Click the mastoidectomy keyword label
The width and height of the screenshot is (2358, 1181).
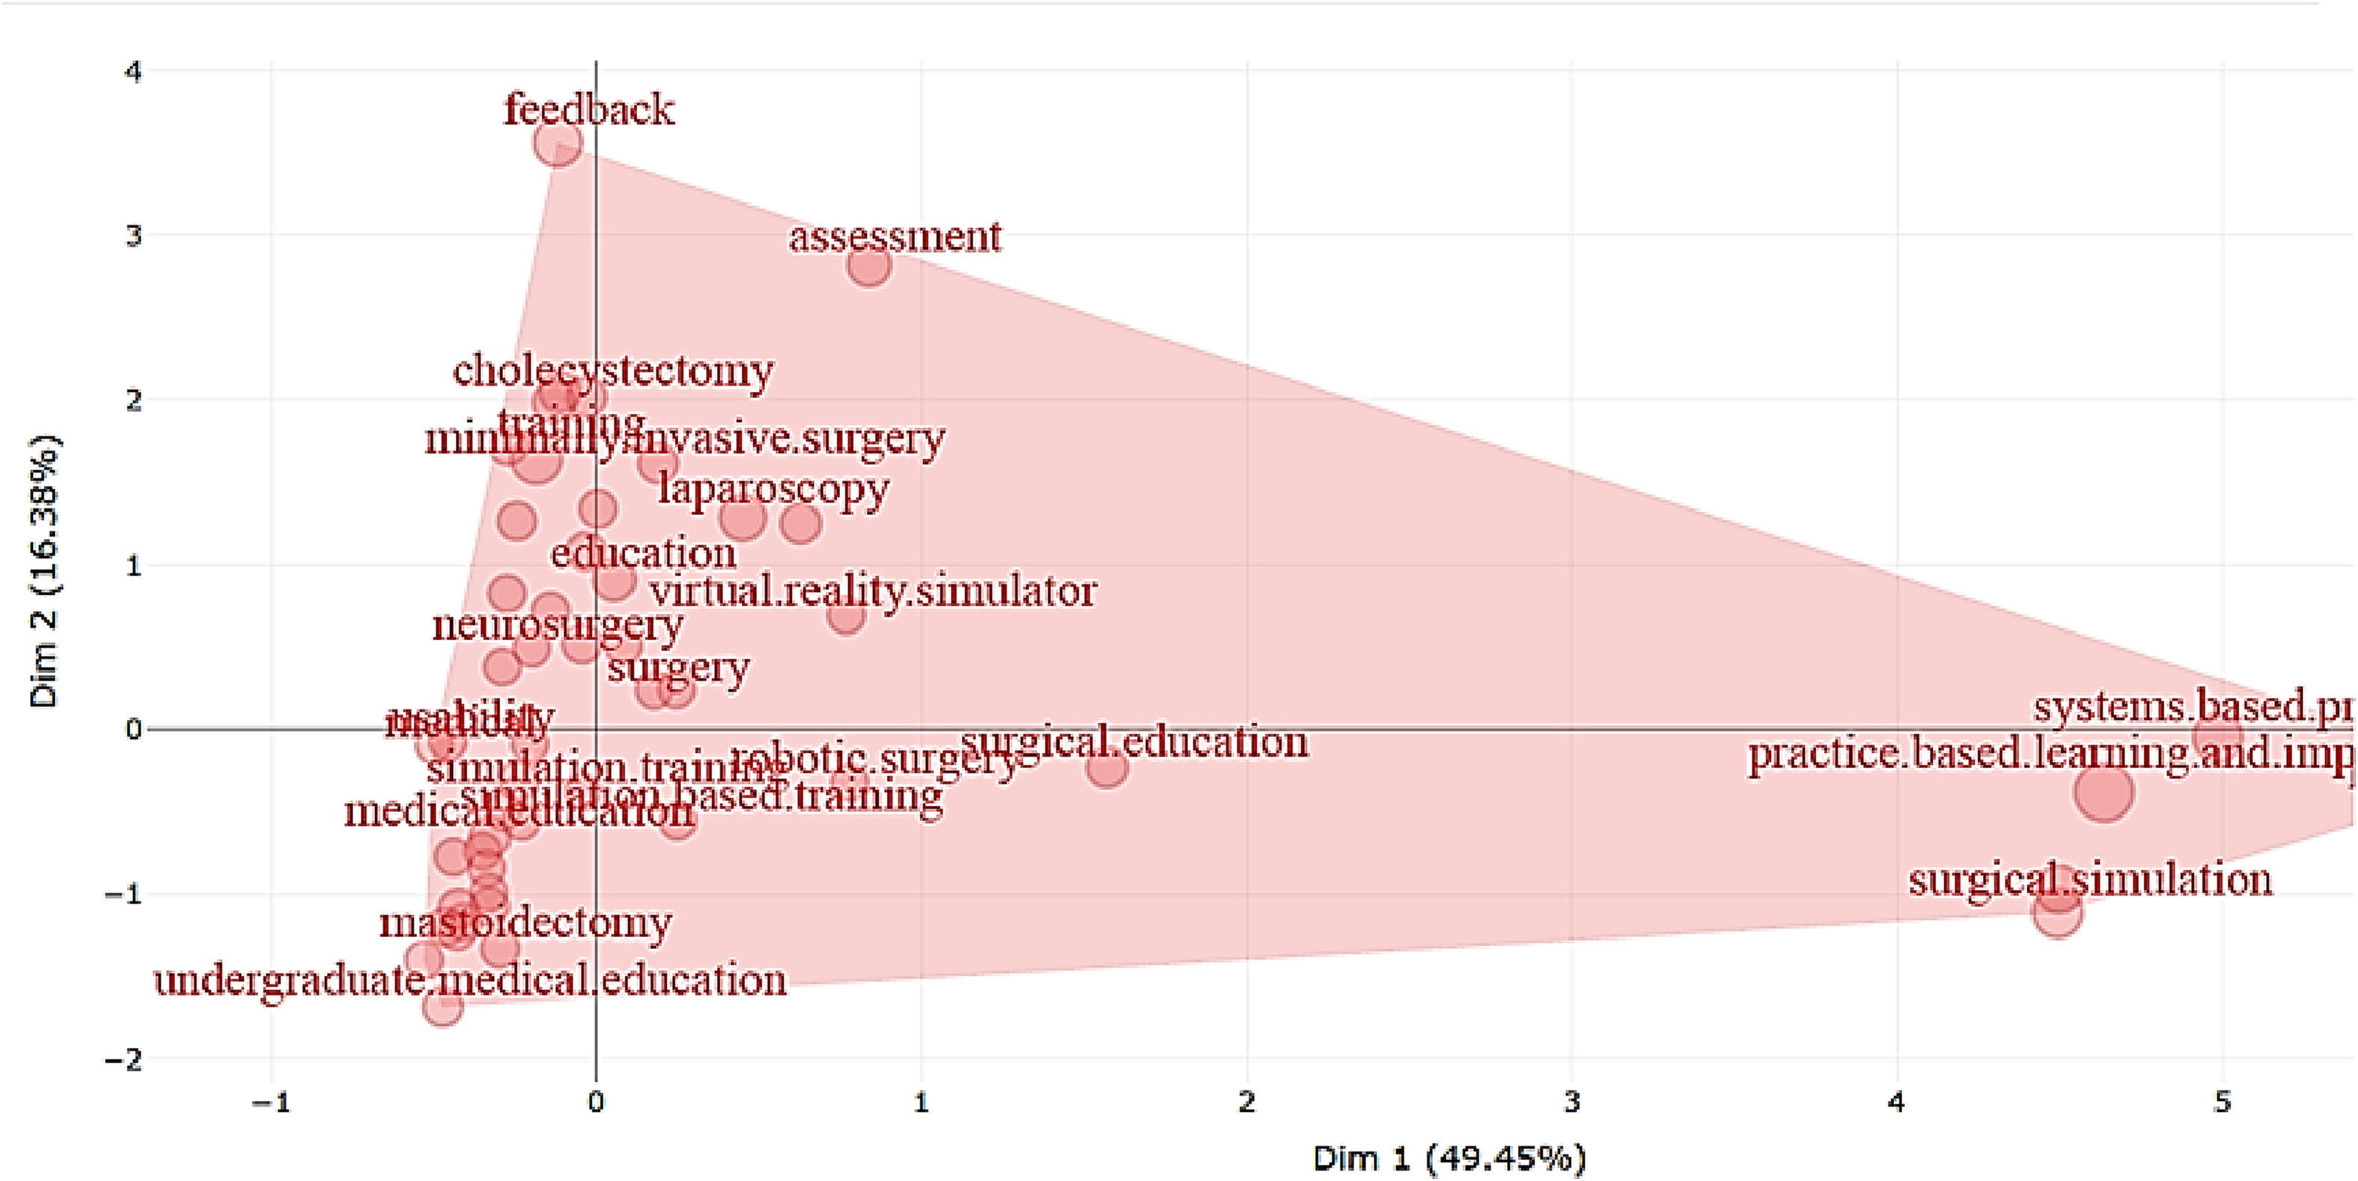525,922
